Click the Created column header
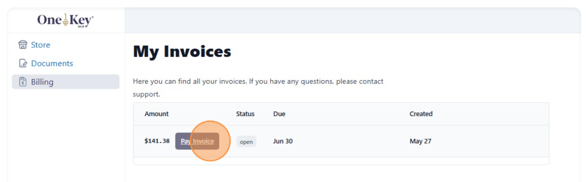The width and height of the screenshot is (586, 182). tap(421, 114)
